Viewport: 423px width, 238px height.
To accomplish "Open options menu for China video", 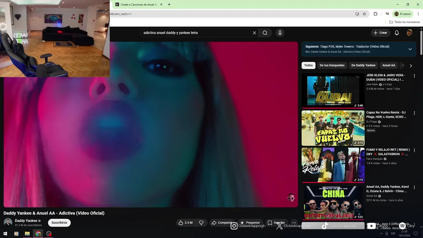I will [414, 187].
